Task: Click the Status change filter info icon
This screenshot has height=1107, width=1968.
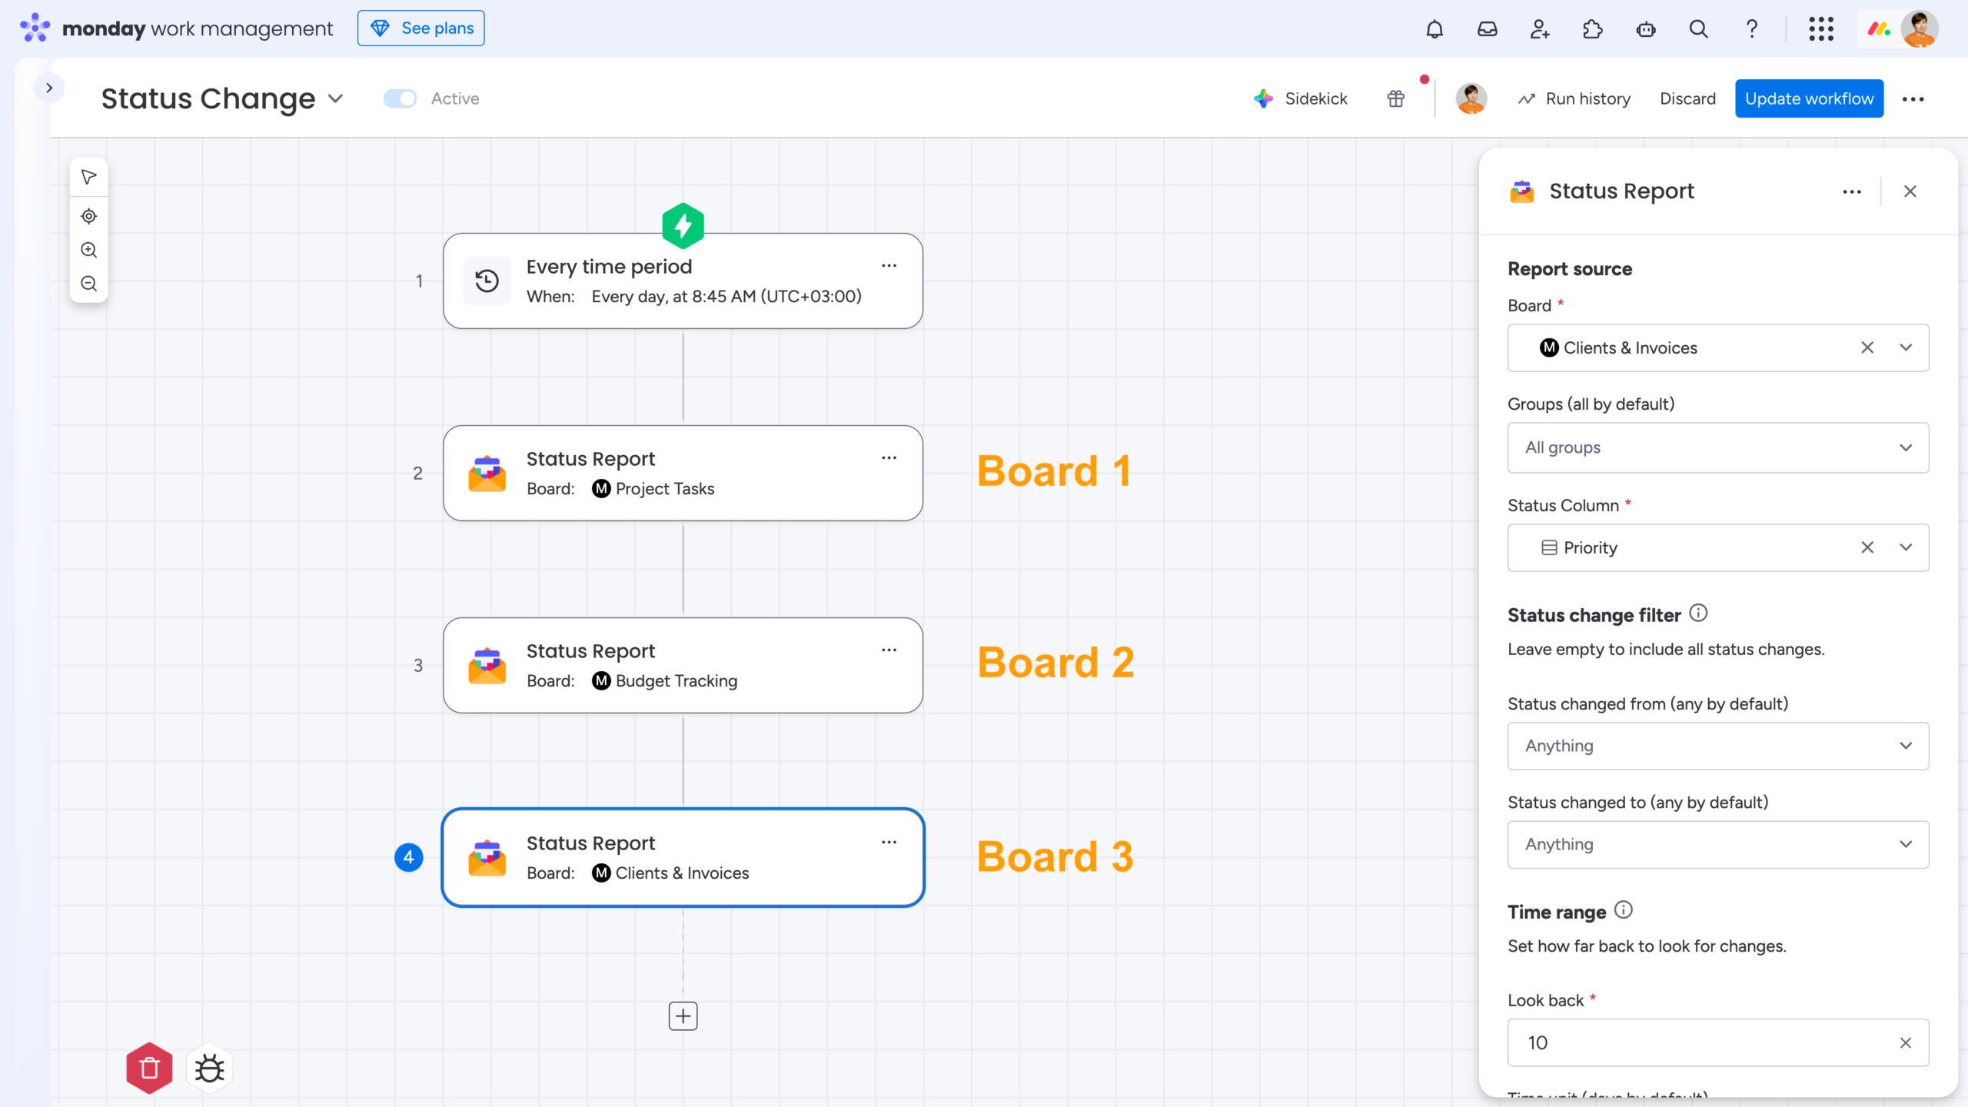Action: click(1698, 613)
